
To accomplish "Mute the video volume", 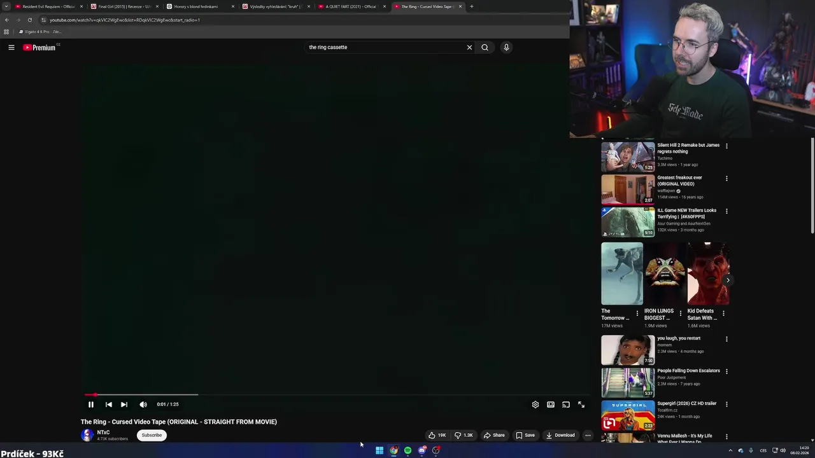I will pos(143,405).
